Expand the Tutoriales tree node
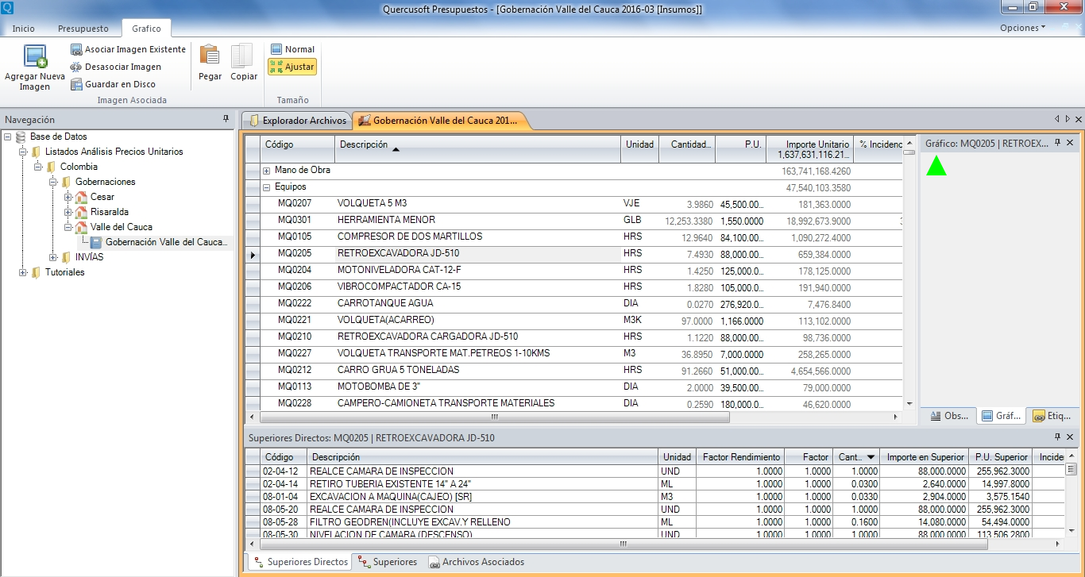 (x=23, y=272)
